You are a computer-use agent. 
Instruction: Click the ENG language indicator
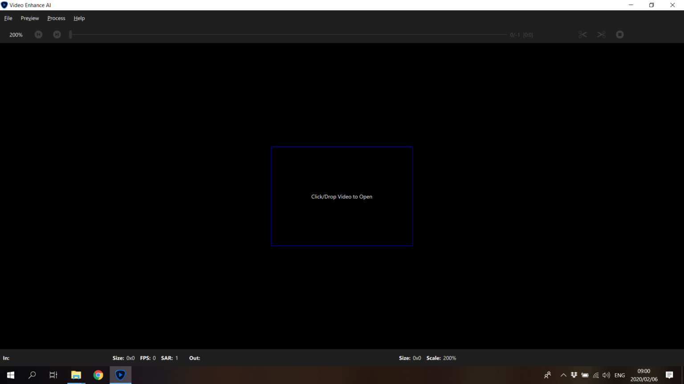click(619, 375)
